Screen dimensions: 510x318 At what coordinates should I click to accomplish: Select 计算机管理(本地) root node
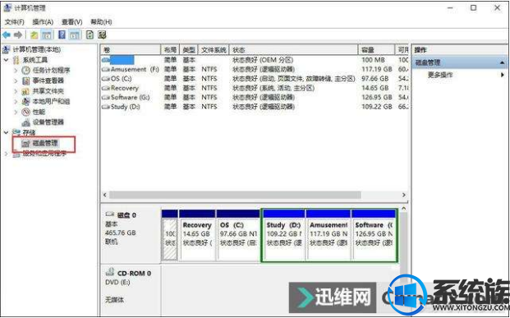point(37,49)
